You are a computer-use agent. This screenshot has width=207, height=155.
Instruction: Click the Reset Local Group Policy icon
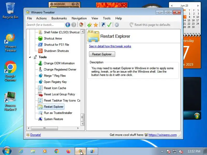(x=40, y=94)
